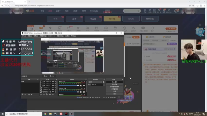Image resolution: width=207 pixels, height=116 pixels.
Task: Open Douyu client download icon
Action: tap(159, 10)
